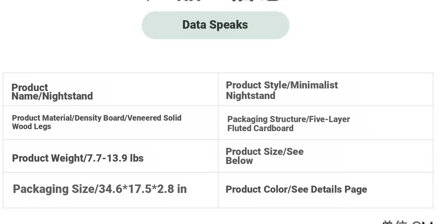Image resolution: width=439 pixels, height=224 pixels.
Task: Click the Minimalist text in Product Style
Action: tap(314, 85)
